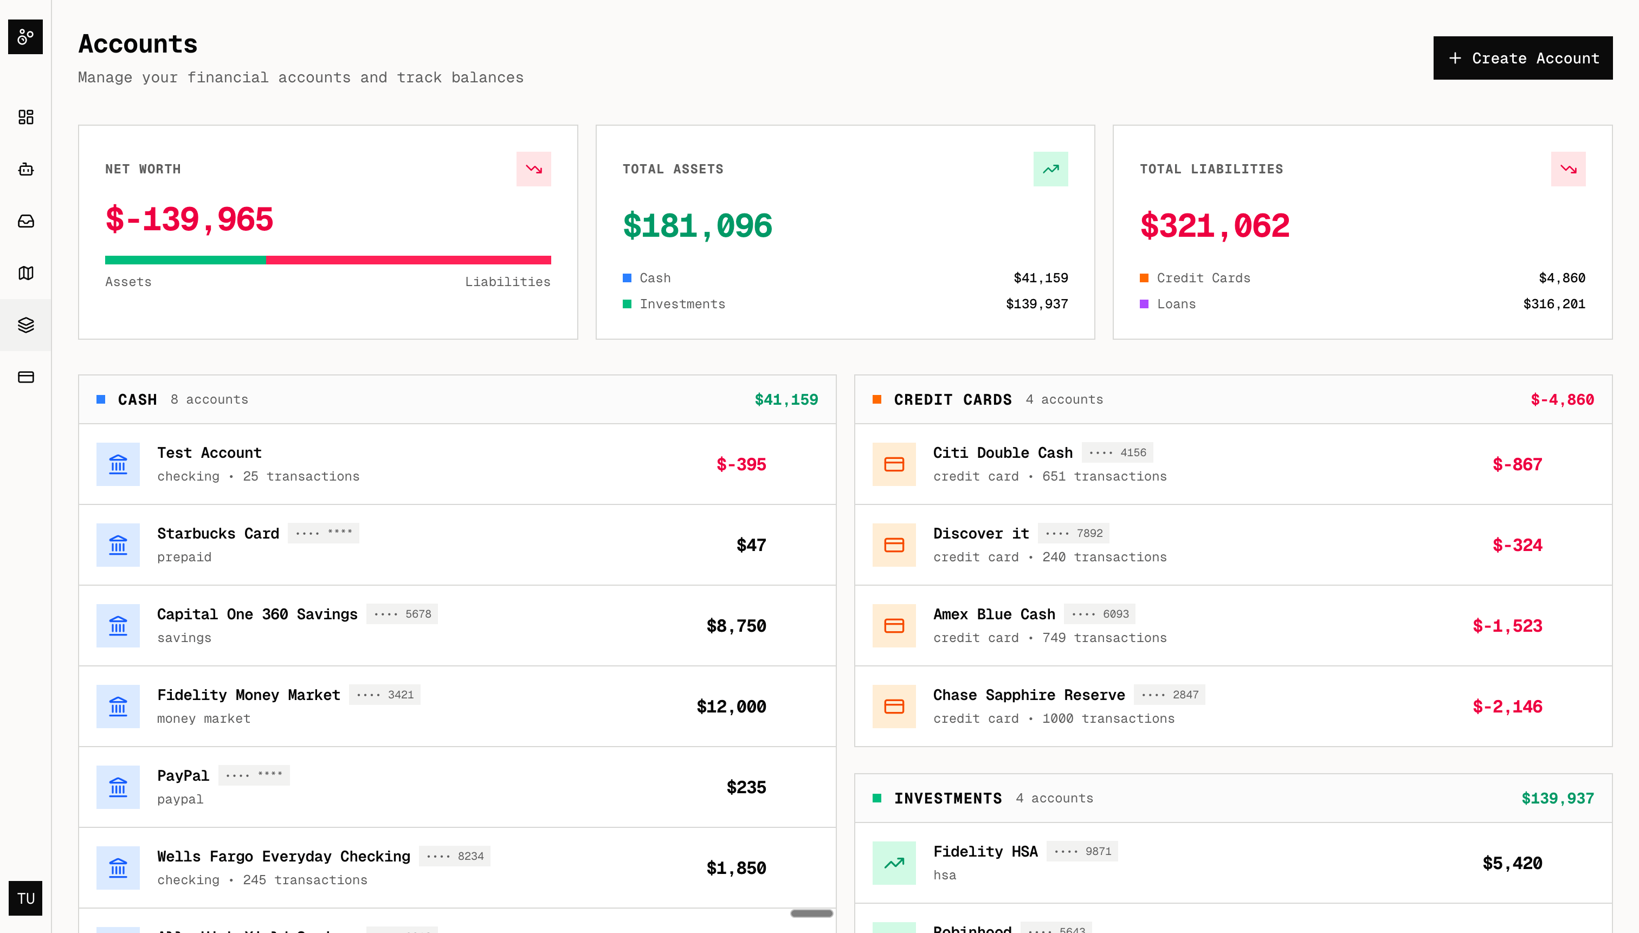Image resolution: width=1639 pixels, height=933 pixels.
Task: Click the bank icon next to Test Account
Action: (118, 464)
